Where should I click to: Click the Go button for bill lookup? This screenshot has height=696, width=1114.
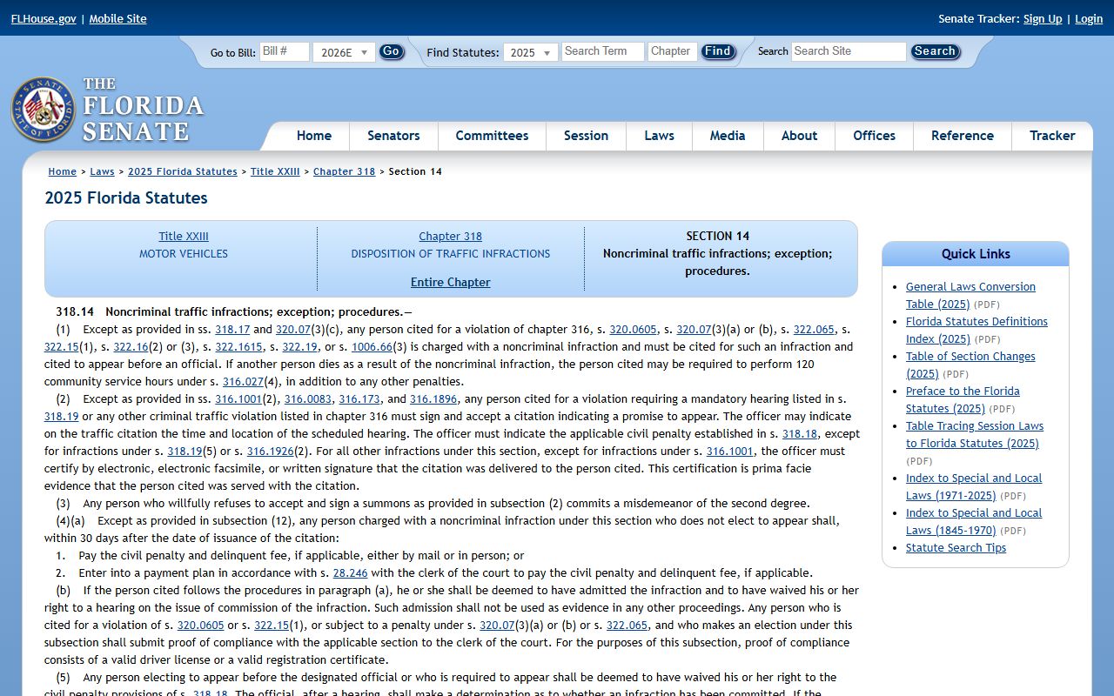tap(391, 51)
